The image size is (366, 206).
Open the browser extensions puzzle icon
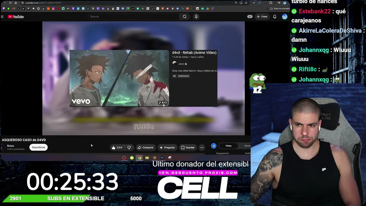[271, 3]
